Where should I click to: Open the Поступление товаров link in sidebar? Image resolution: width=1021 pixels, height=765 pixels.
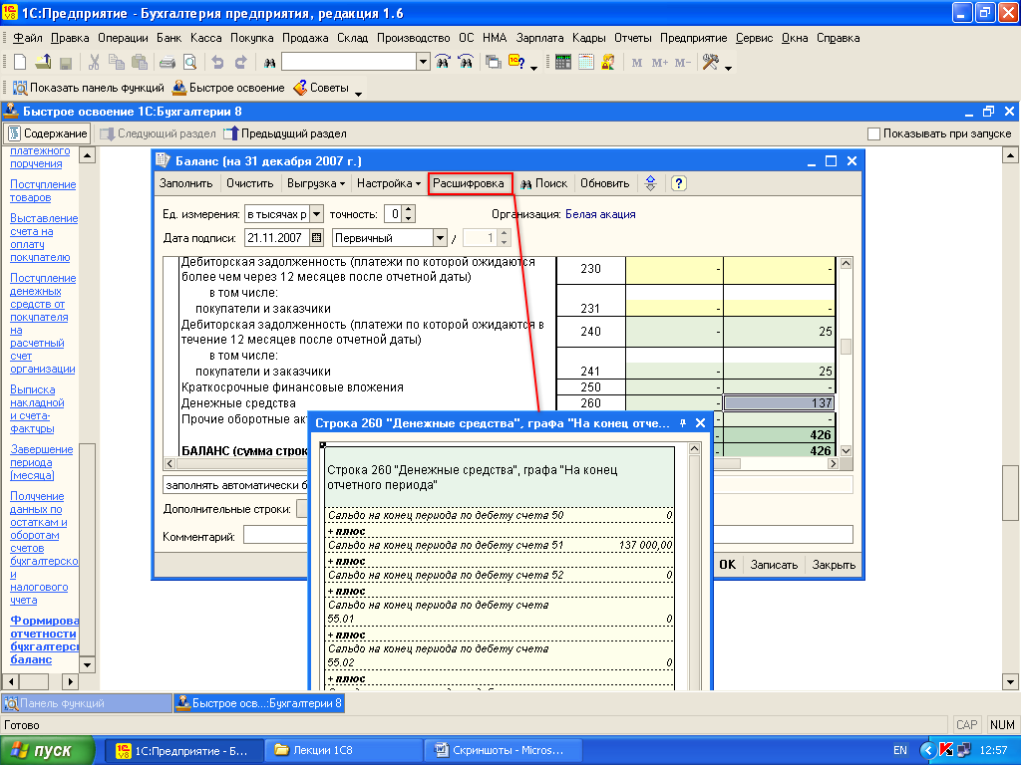tap(43, 191)
